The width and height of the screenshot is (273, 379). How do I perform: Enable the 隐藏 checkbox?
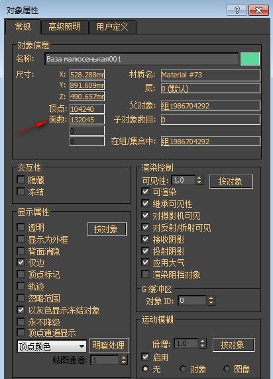[x=21, y=180]
